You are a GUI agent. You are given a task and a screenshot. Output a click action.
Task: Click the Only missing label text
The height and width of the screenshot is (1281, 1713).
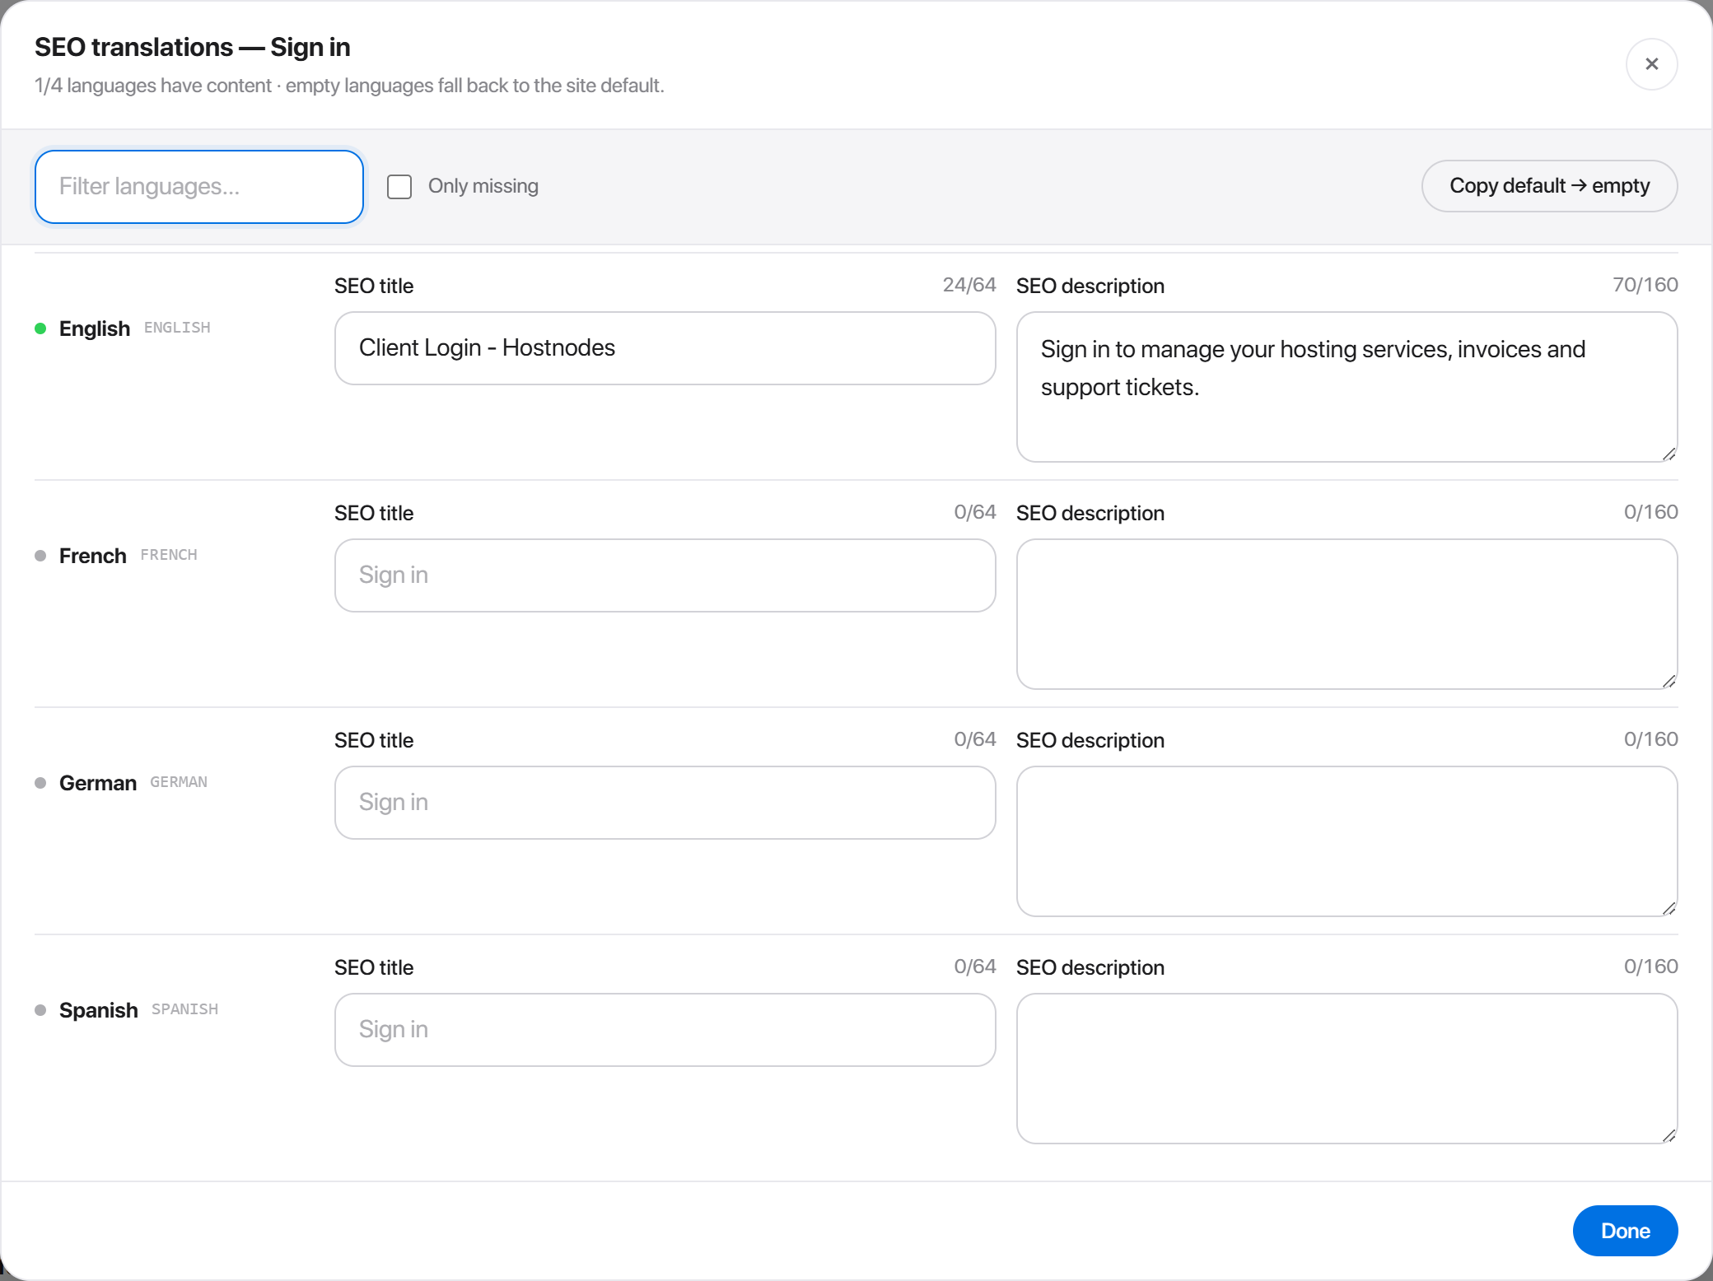[x=483, y=186]
